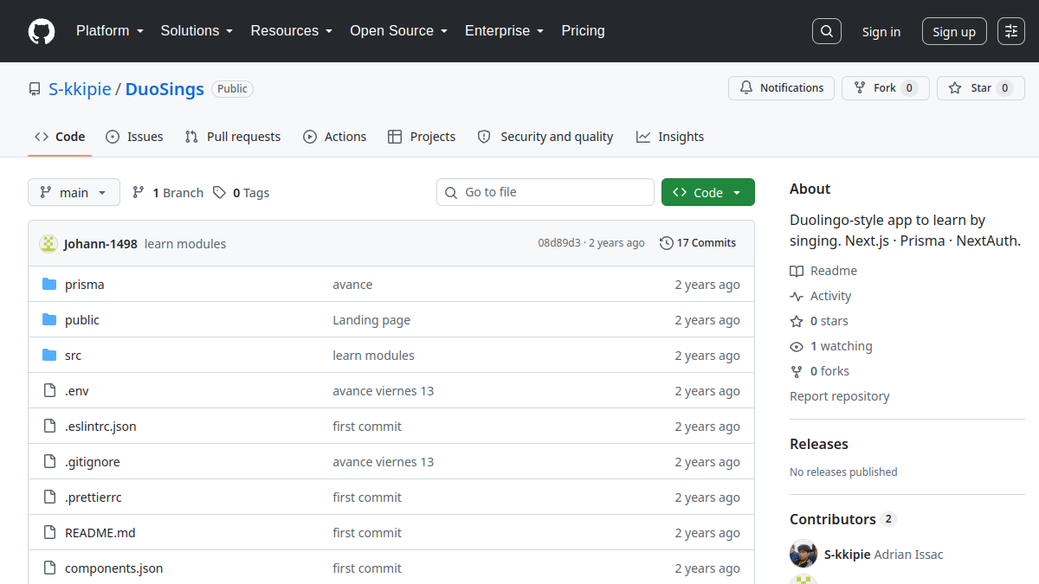Expand the Platform menu
Screen dimensions: 1039x584
(x=109, y=30)
